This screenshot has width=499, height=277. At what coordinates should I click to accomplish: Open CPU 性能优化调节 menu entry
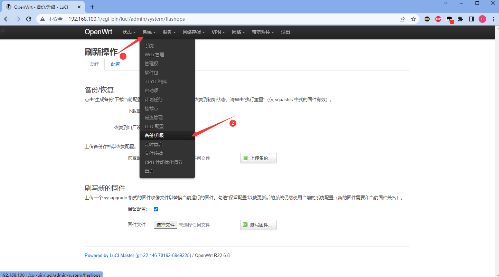click(167, 162)
